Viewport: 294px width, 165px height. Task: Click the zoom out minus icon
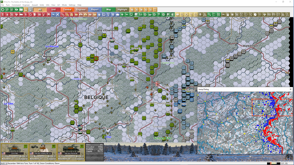coord(127,14)
